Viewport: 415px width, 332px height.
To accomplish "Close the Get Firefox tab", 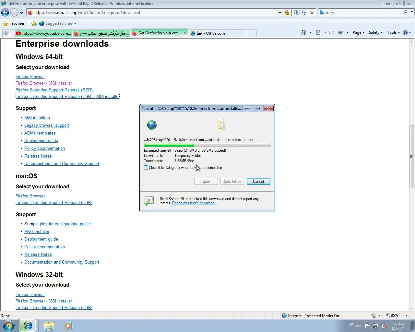I will [185, 33].
